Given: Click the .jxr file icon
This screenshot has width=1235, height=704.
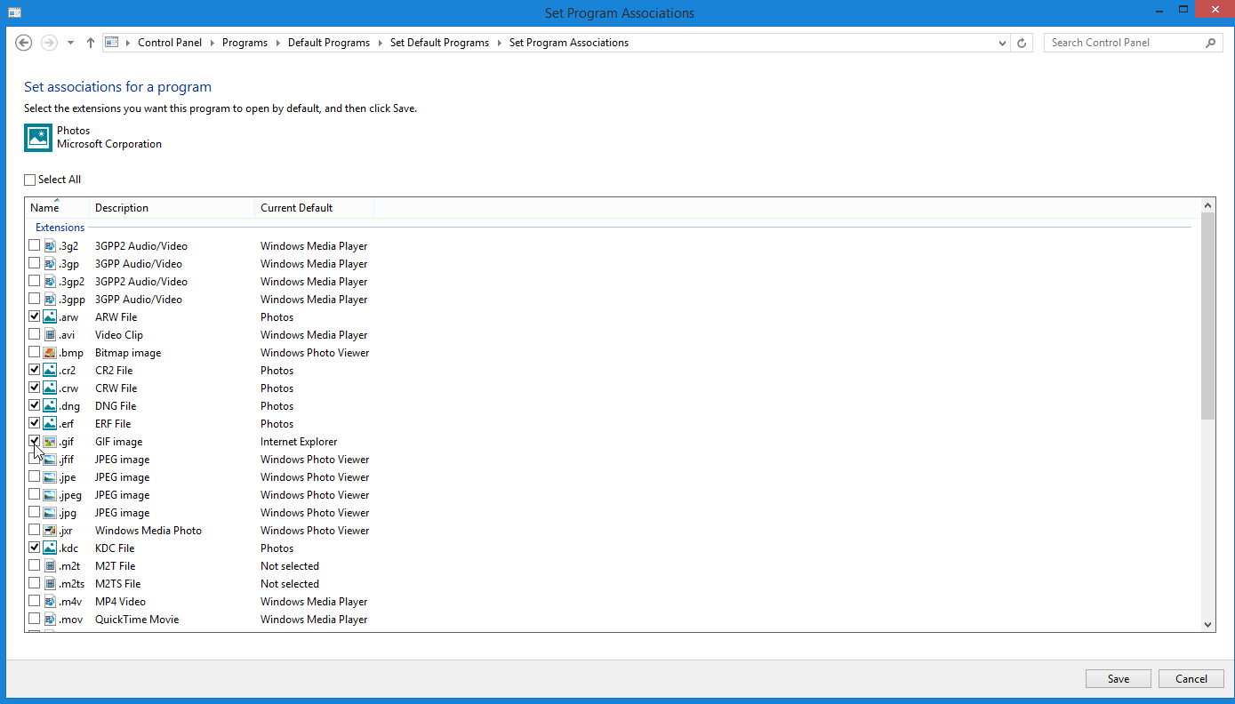Looking at the screenshot, I should (x=50, y=531).
